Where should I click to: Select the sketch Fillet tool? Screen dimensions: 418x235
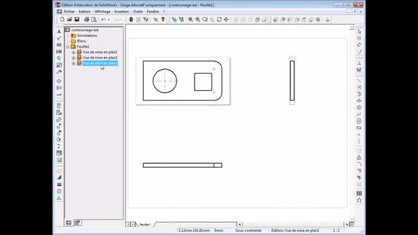[x=359, y=164]
